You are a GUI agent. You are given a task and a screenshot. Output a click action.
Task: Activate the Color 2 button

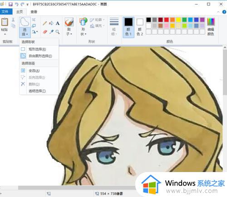[x=140, y=27]
